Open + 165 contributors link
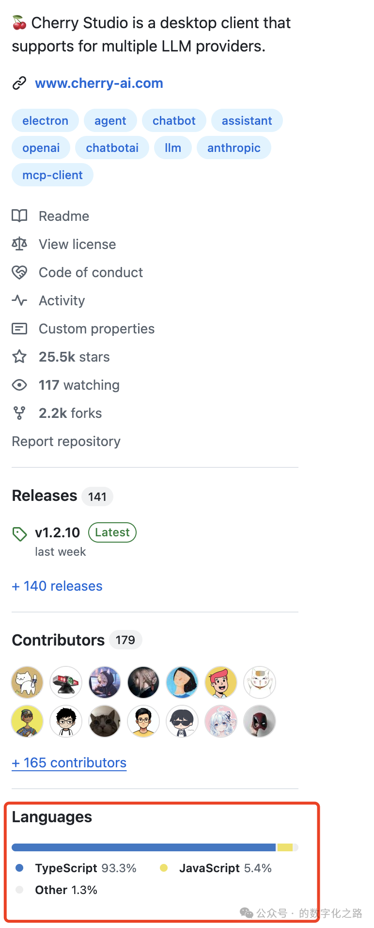Screen dimensions: 374x928 tap(69, 762)
